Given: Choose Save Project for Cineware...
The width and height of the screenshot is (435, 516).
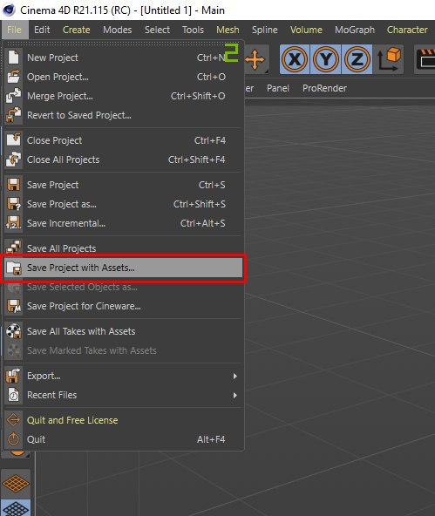Looking at the screenshot, I should pos(124,306).
